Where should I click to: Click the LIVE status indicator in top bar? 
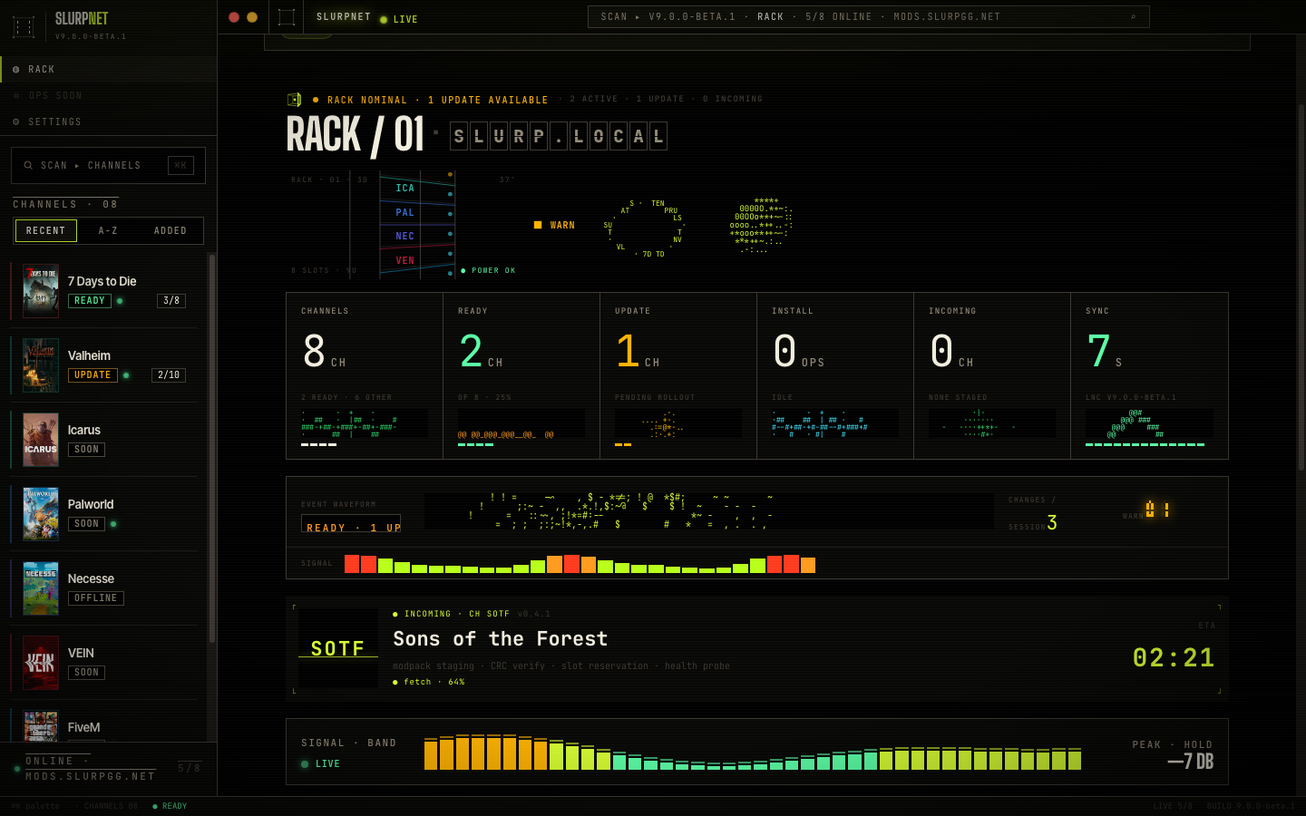click(x=399, y=19)
